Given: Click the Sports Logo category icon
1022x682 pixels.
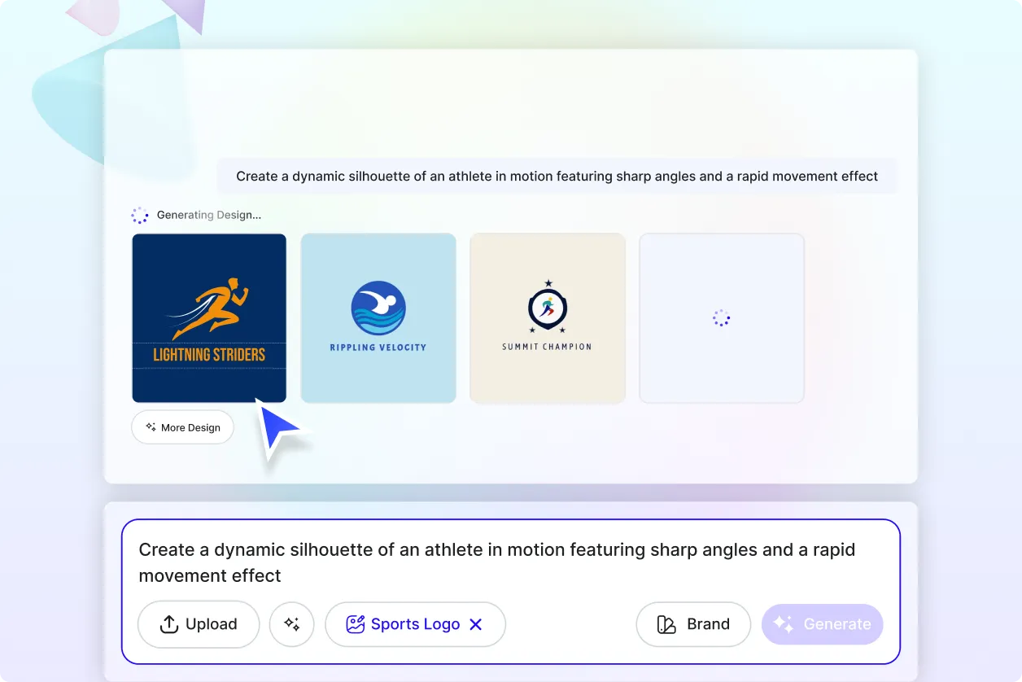Looking at the screenshot, I should point(356,623).
